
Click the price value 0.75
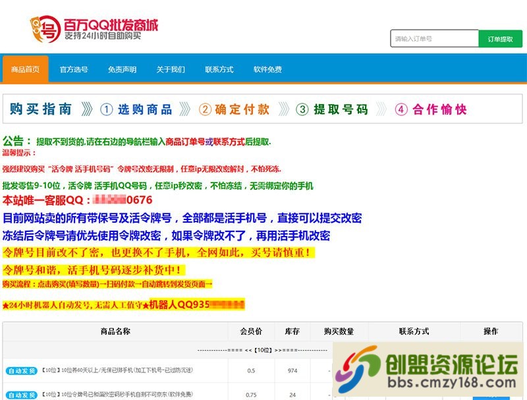[x=251, y=395]
